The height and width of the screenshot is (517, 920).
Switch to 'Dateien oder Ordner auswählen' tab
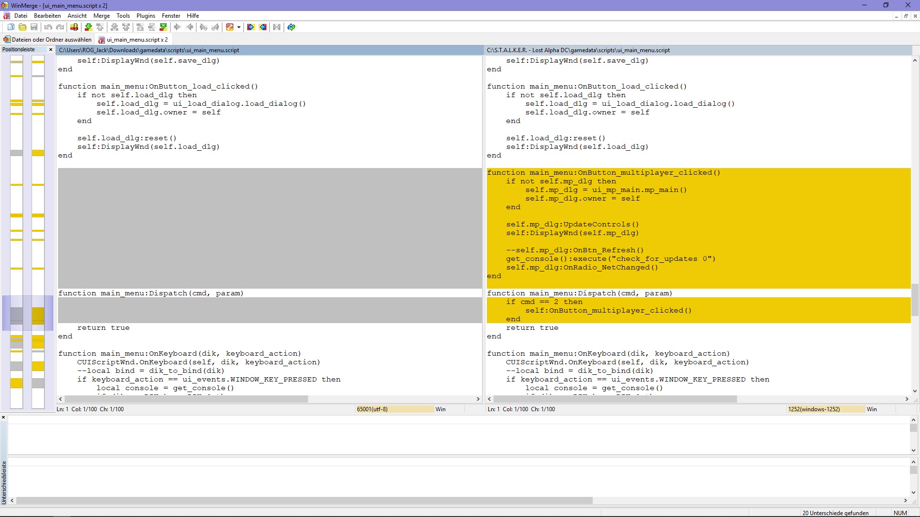pos(47,40)
